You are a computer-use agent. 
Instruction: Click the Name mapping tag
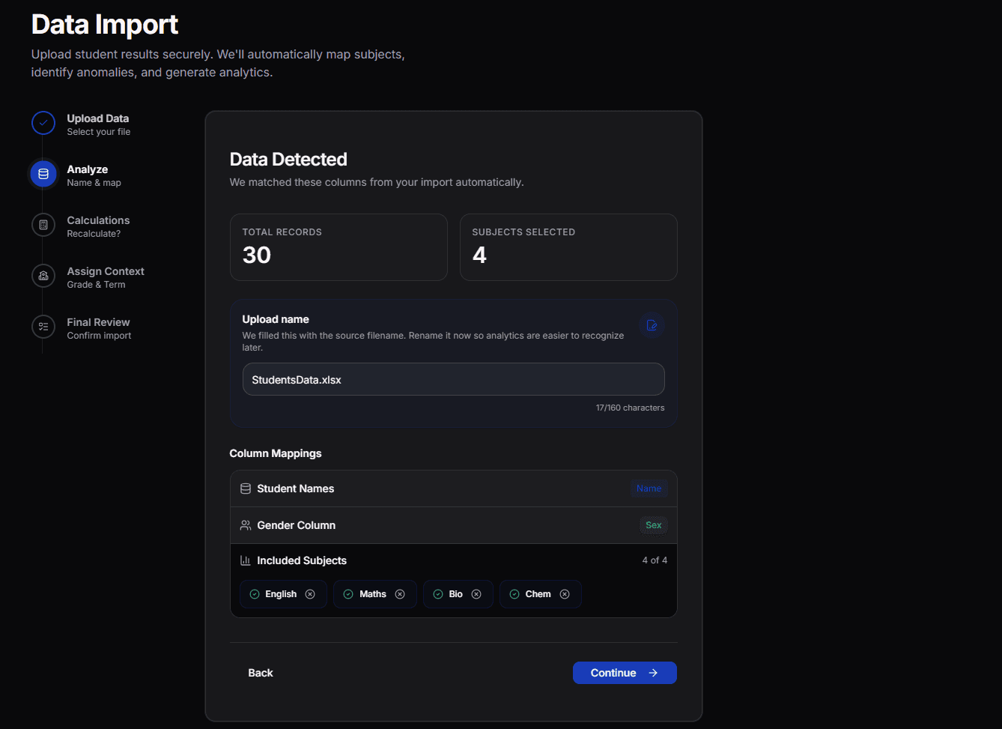click(x=649, y=488)
